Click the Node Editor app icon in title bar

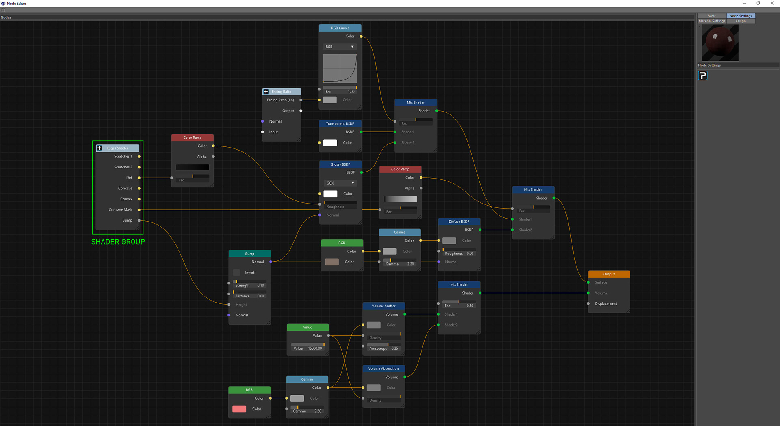(3, 3)
